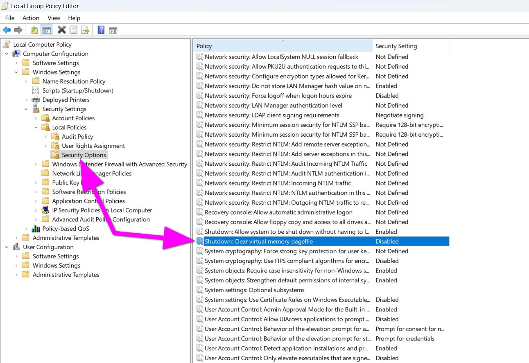Sort by the Policy column header
529x363 pixels.
[283, 46]
